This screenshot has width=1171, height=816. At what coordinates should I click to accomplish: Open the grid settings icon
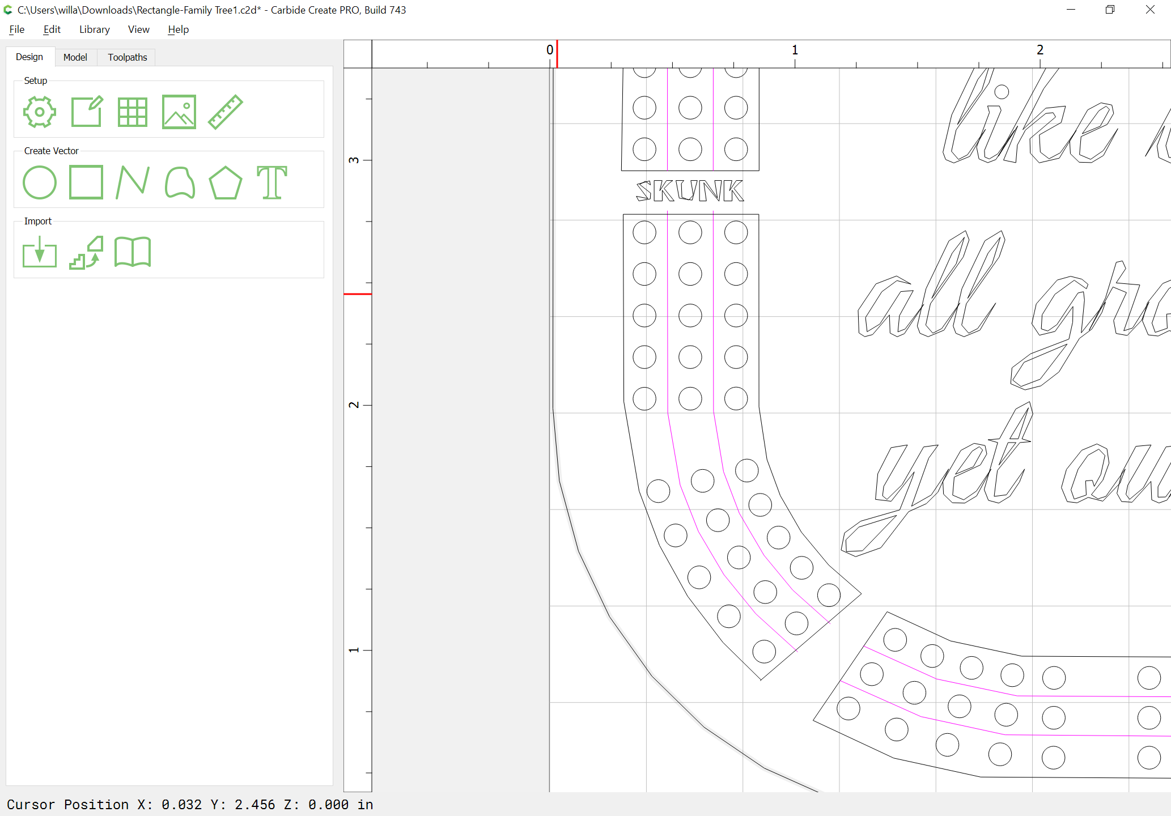coord(133,112)
